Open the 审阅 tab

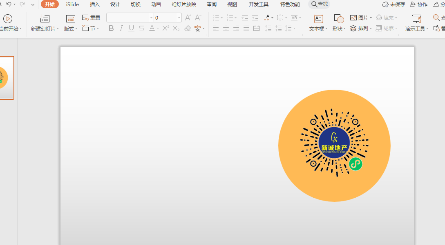click(211, 4)
